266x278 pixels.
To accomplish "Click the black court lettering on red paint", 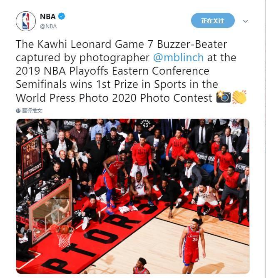I will (99, 236).
